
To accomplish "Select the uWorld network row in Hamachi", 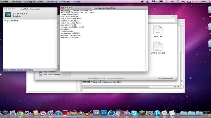I will click(30, 21).
